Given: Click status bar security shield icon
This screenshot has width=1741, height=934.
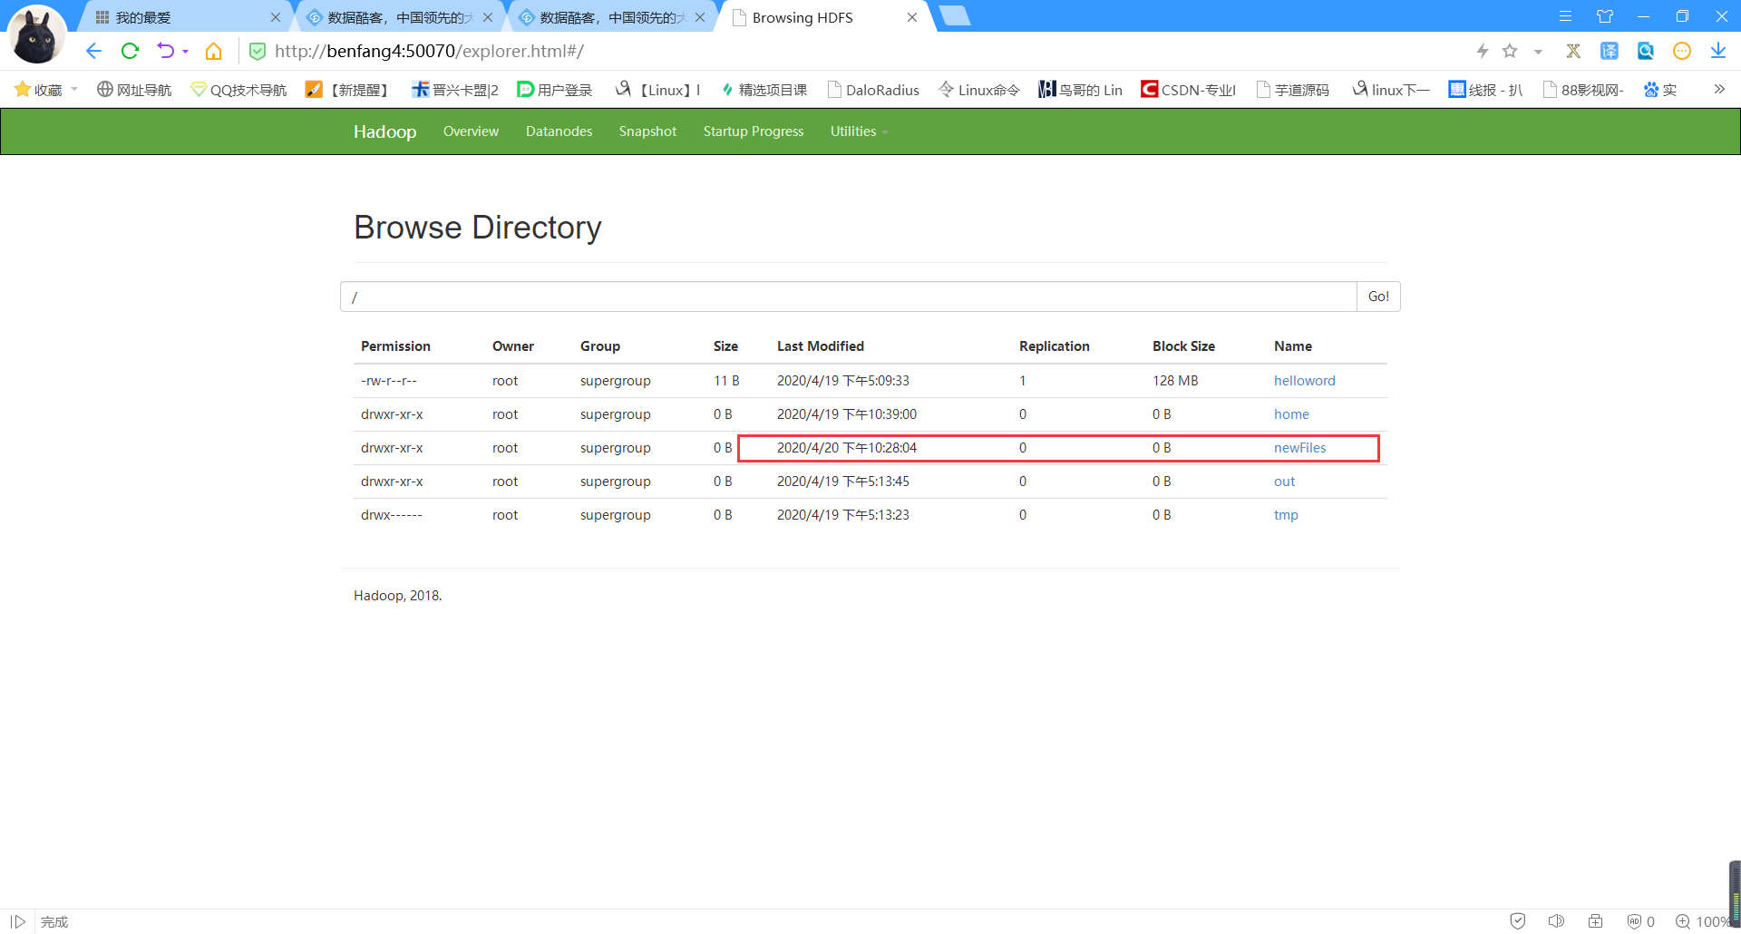Looking at the screenshot, I should point(1518,921).
